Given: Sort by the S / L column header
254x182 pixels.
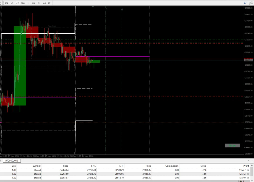Looking at the screenshot, I should click(x=93, y=166).
